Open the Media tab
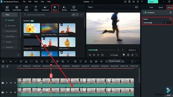This screenshot has width=173, height=97. coord(7,9)
